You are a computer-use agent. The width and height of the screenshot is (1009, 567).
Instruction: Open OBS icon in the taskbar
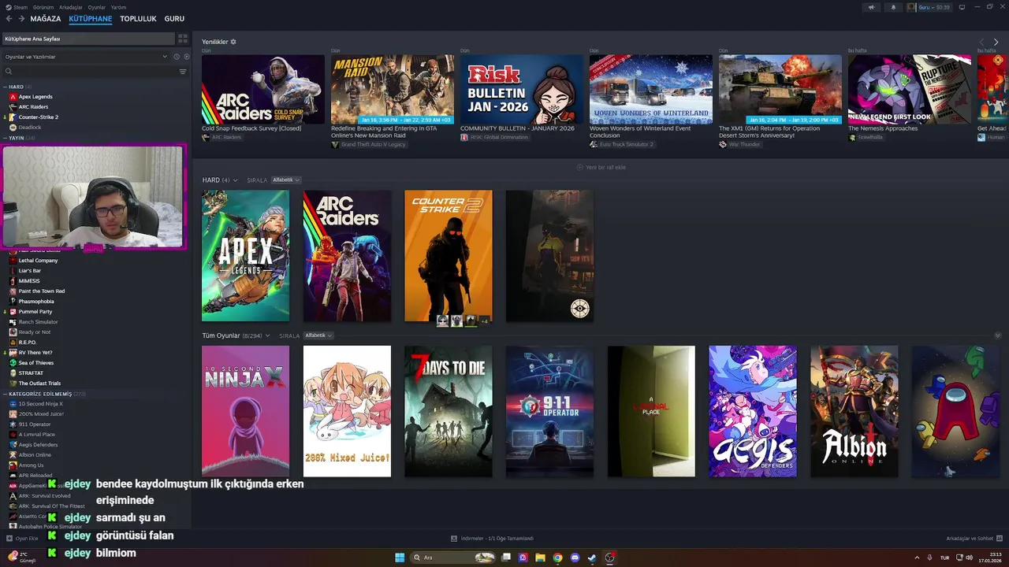pyautogui.click(x=610, y=558)
